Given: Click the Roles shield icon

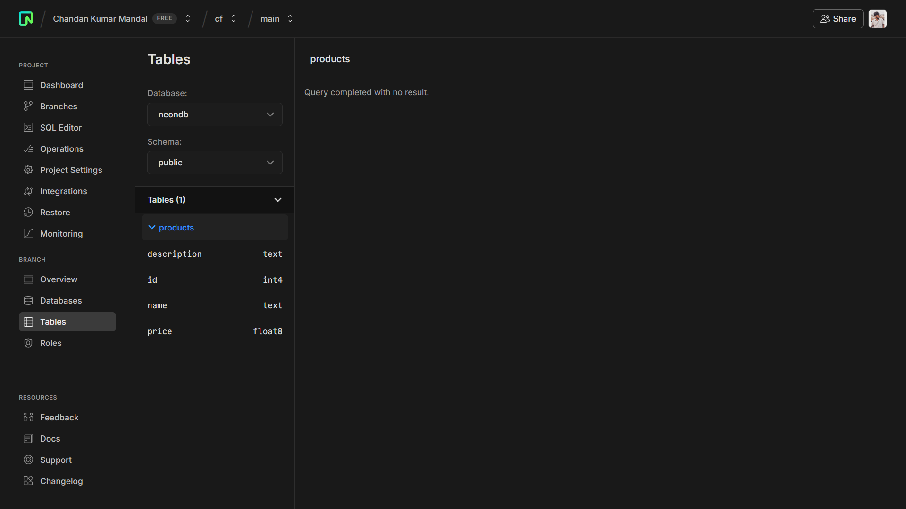Looking at the screenshot, I should 28,343.
